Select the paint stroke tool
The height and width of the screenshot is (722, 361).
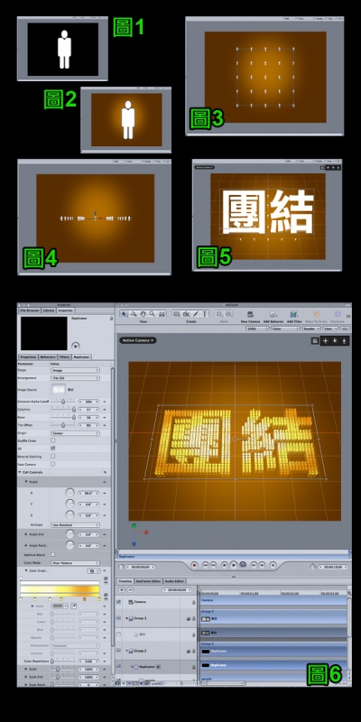pyautogui.click(x=195, y=314)
